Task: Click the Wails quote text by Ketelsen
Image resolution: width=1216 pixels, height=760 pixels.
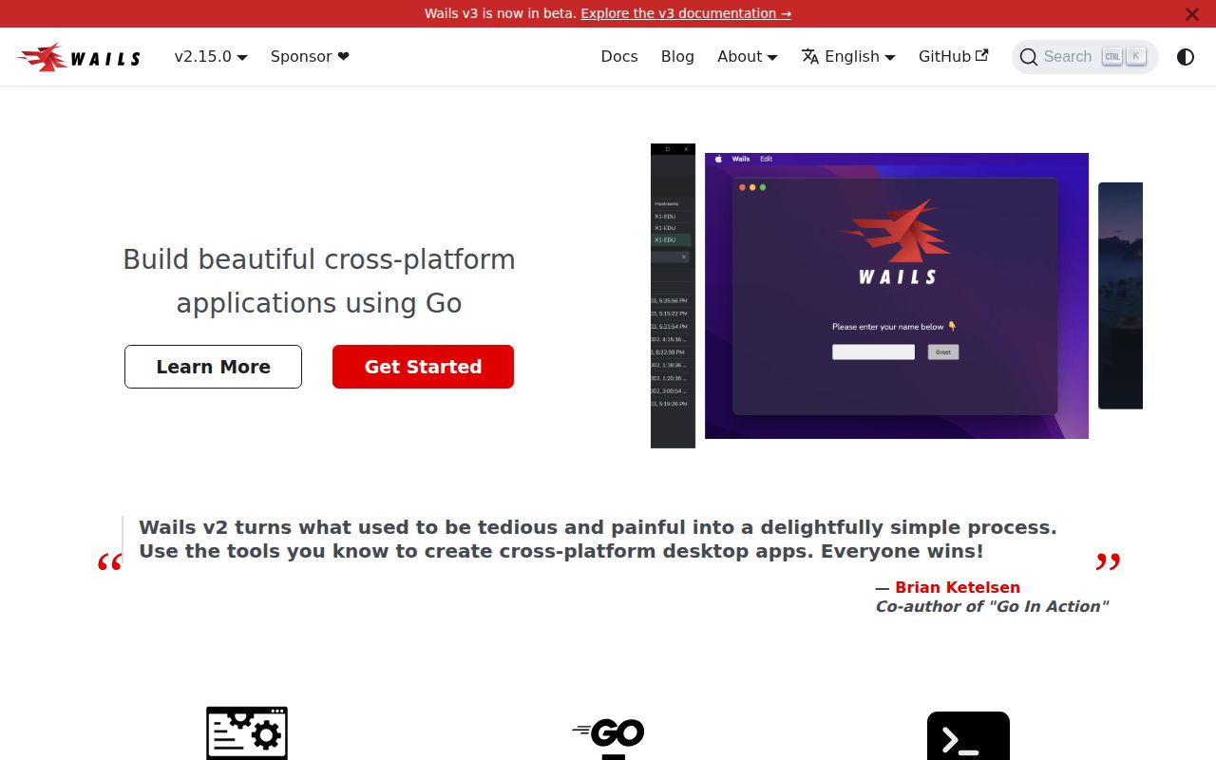Action: pos(598,540)
